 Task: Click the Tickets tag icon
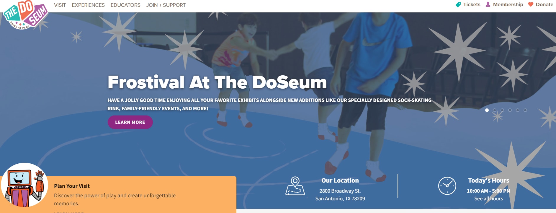(458, 5)
